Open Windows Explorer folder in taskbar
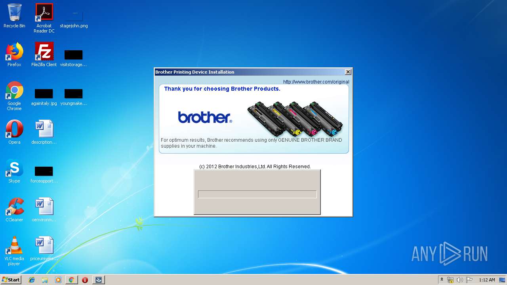 tap(45, 280)
